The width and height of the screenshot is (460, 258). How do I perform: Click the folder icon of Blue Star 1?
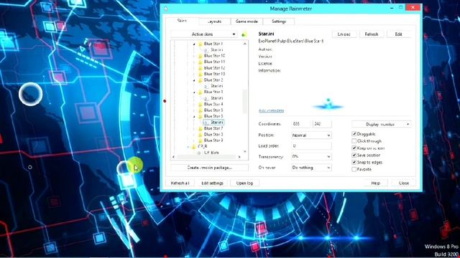tap(201, 44)
